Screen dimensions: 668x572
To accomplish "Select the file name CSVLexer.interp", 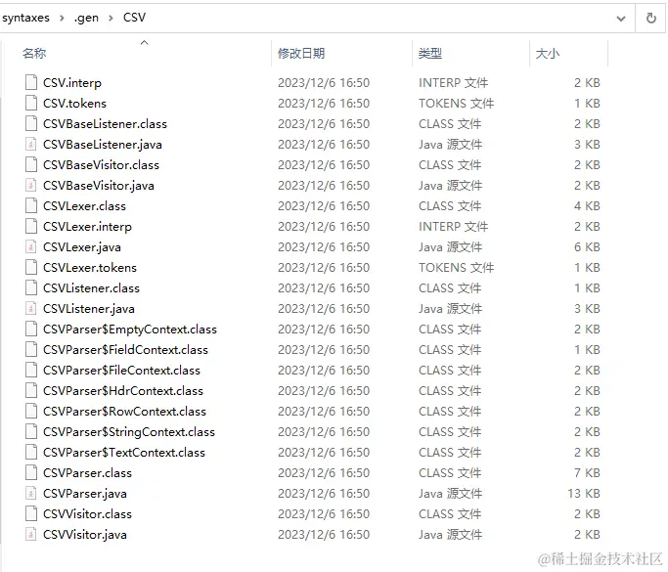I will [x=87, y=227].
